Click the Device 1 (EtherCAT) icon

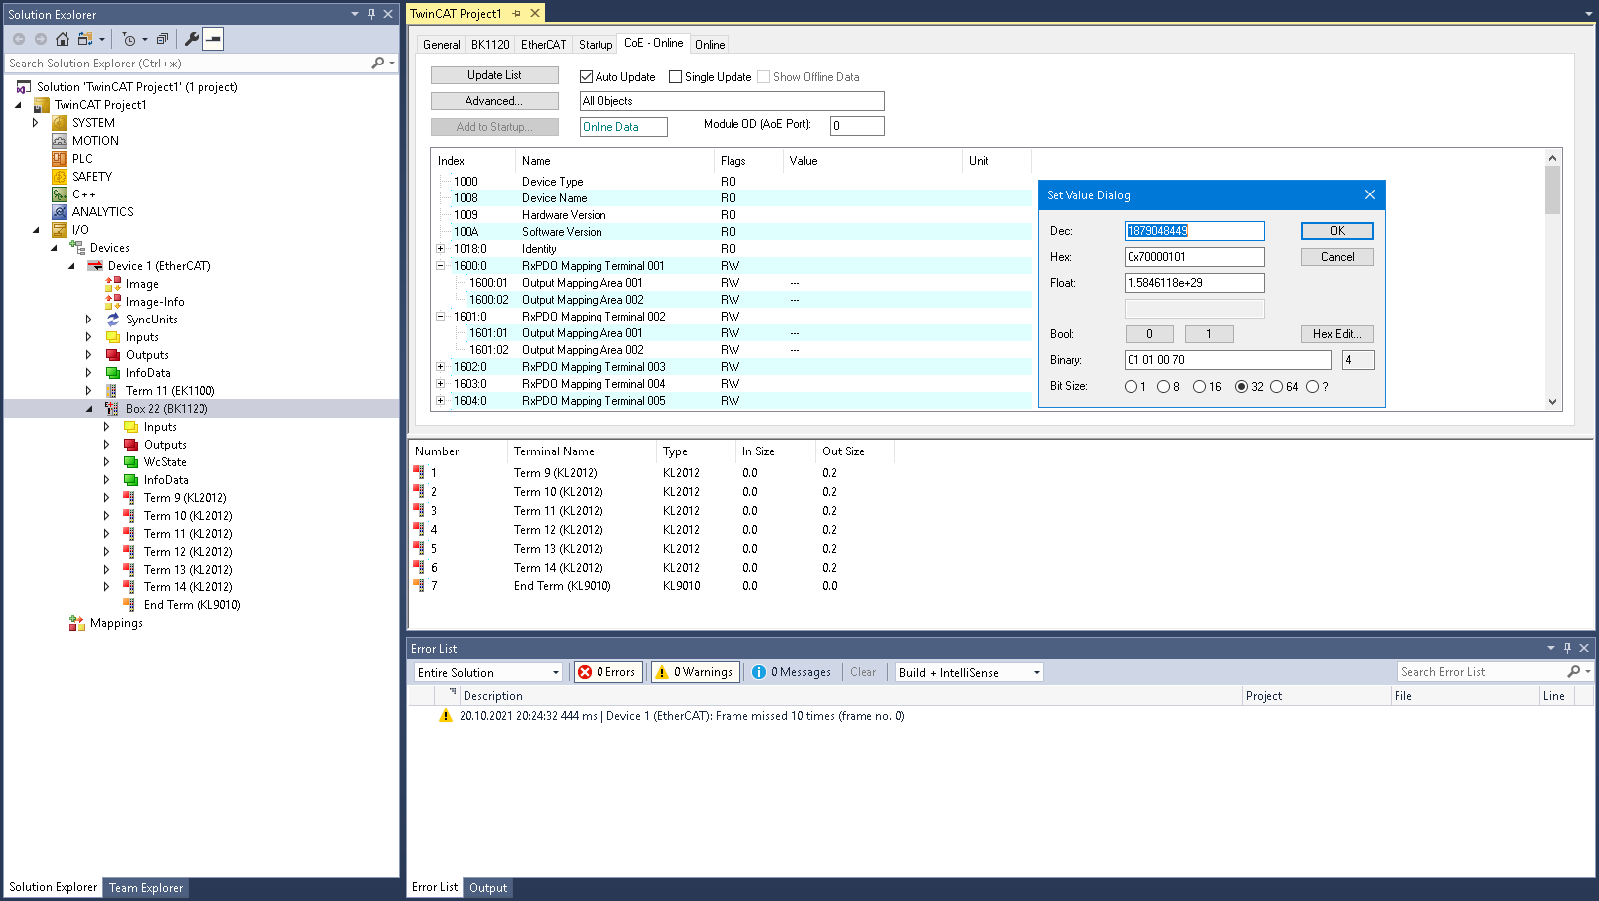95,266
